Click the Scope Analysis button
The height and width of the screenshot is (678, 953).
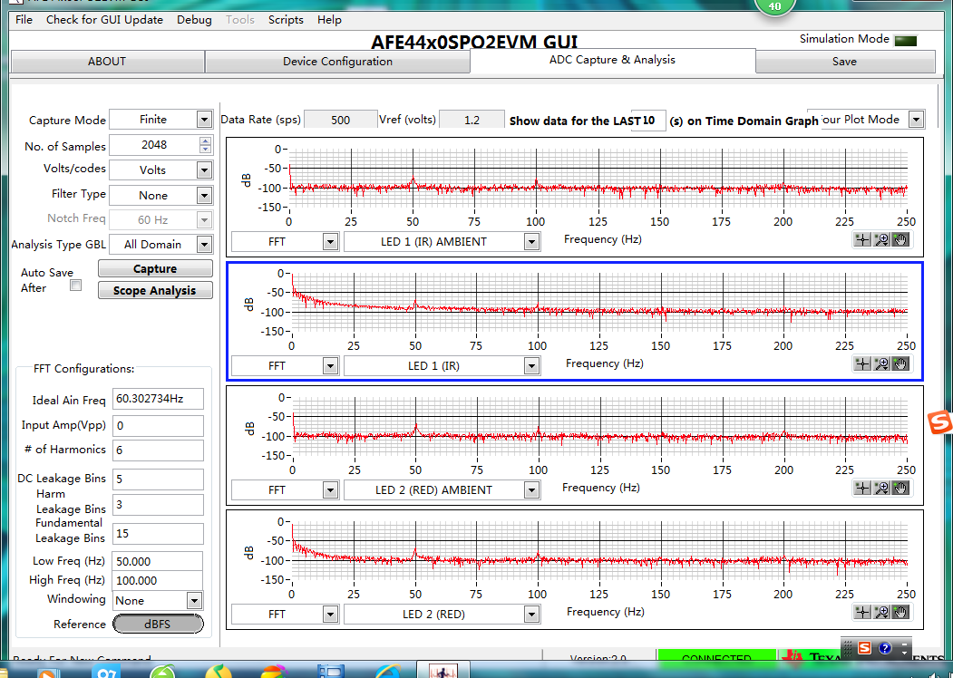155,290
